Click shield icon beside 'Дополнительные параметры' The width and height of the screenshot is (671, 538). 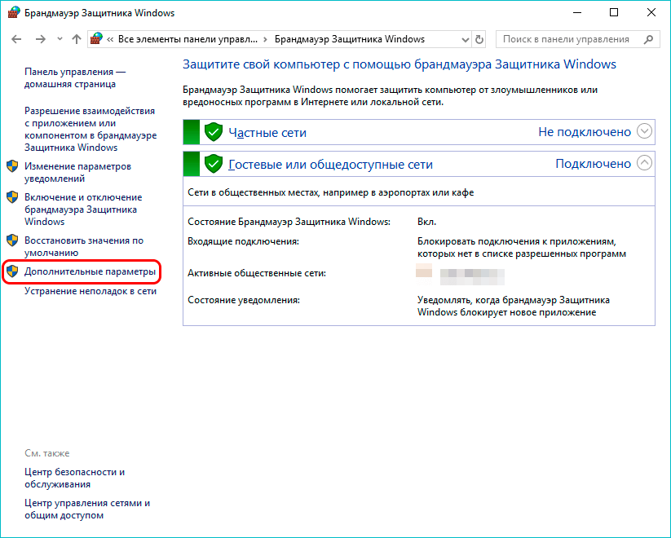12,271
